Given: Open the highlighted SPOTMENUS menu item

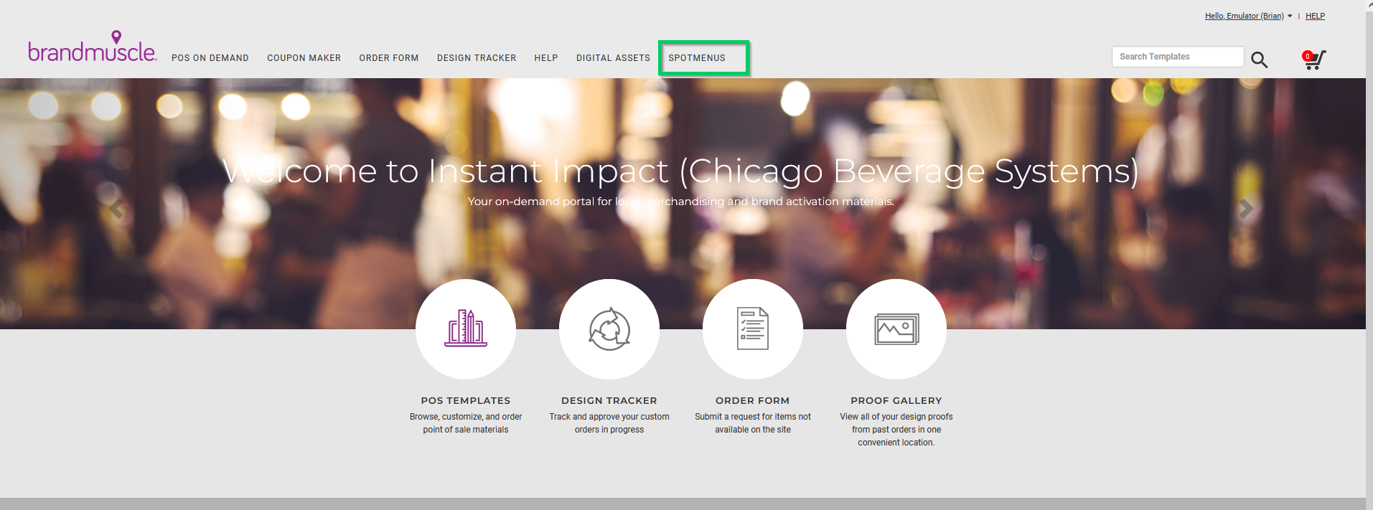Looking at the screenshot, I should [697, 58].
